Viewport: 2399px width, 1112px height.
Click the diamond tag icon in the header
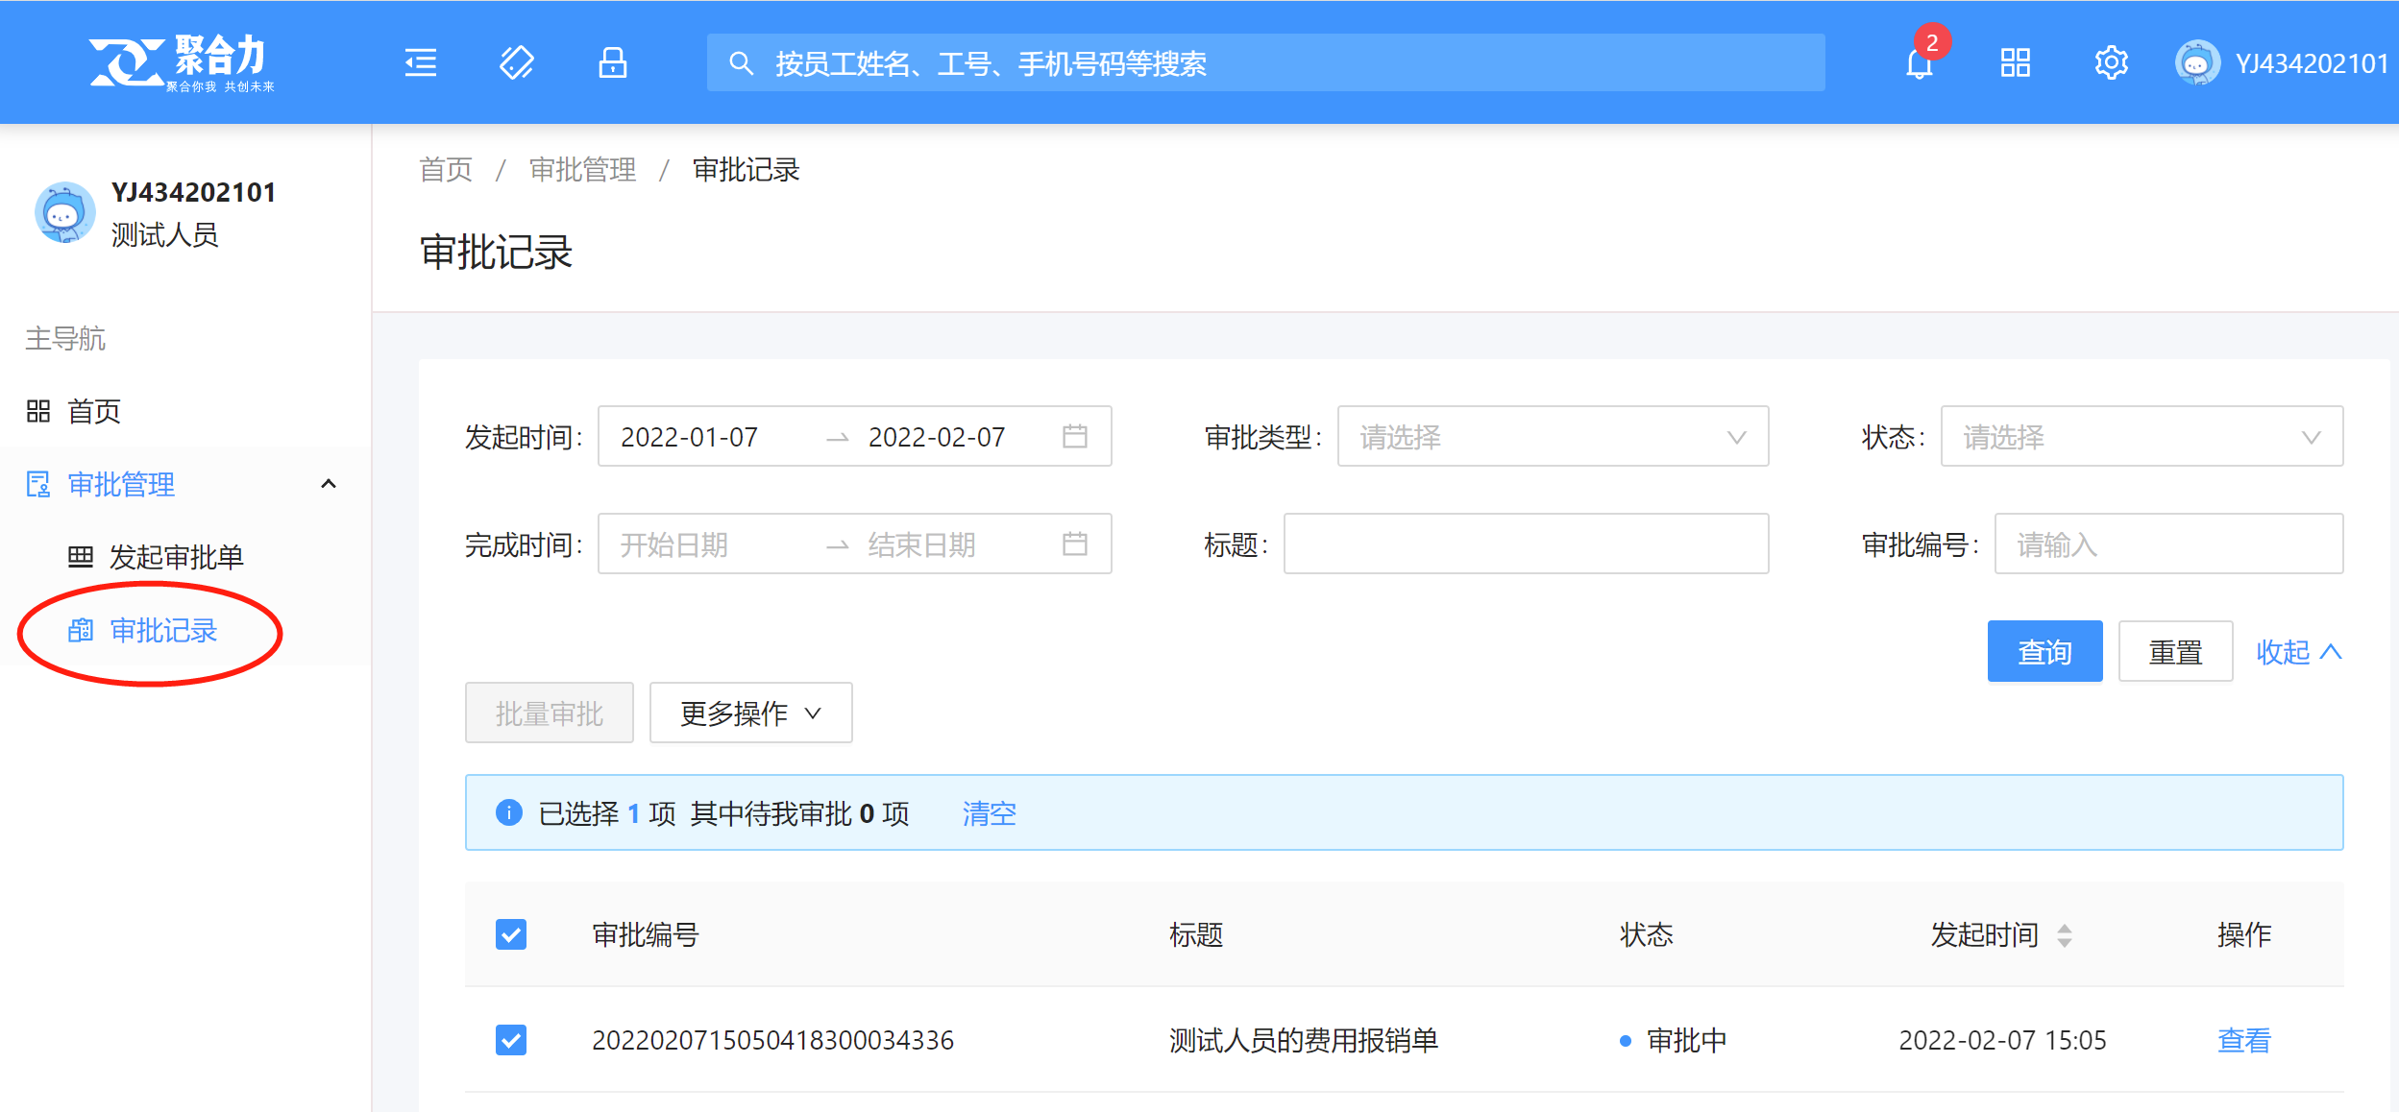(517, 63)
